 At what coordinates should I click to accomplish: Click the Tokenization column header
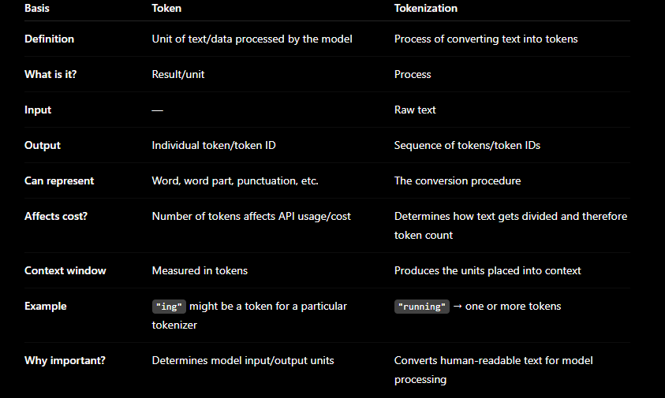pos(426,9)
